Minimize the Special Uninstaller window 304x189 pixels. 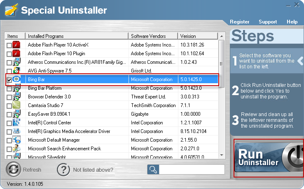288,6
